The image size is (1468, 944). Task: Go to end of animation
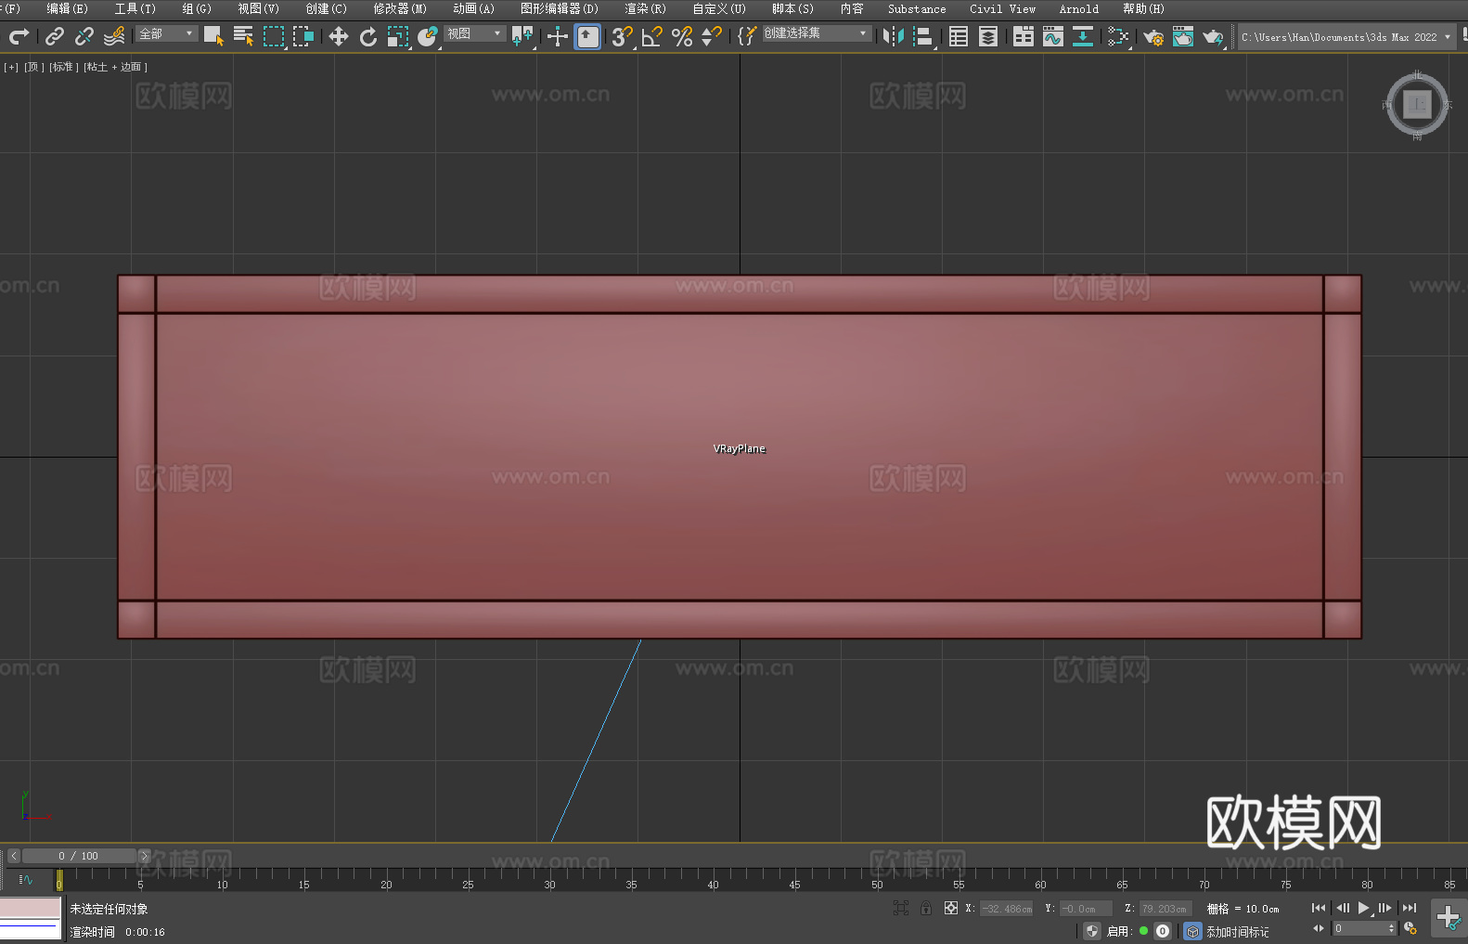click(x=1410, y=908)
